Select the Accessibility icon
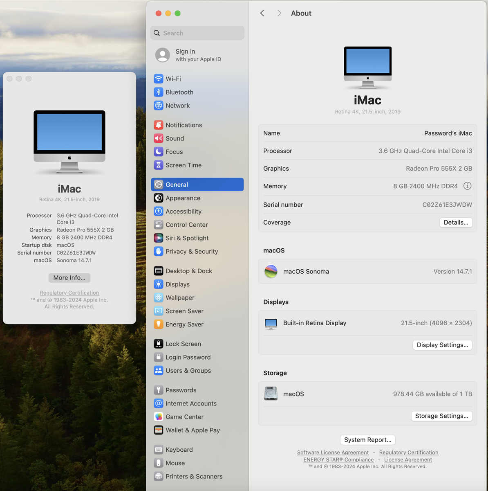488x491 pixels. point(159,211)
